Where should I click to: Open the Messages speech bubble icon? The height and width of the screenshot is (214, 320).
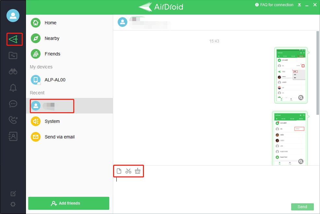(13, 104)
